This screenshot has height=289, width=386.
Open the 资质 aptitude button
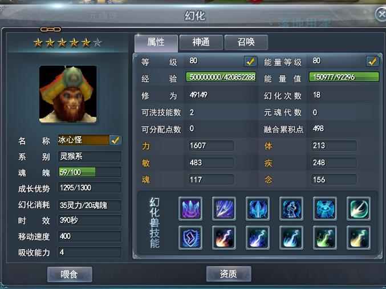229,274
